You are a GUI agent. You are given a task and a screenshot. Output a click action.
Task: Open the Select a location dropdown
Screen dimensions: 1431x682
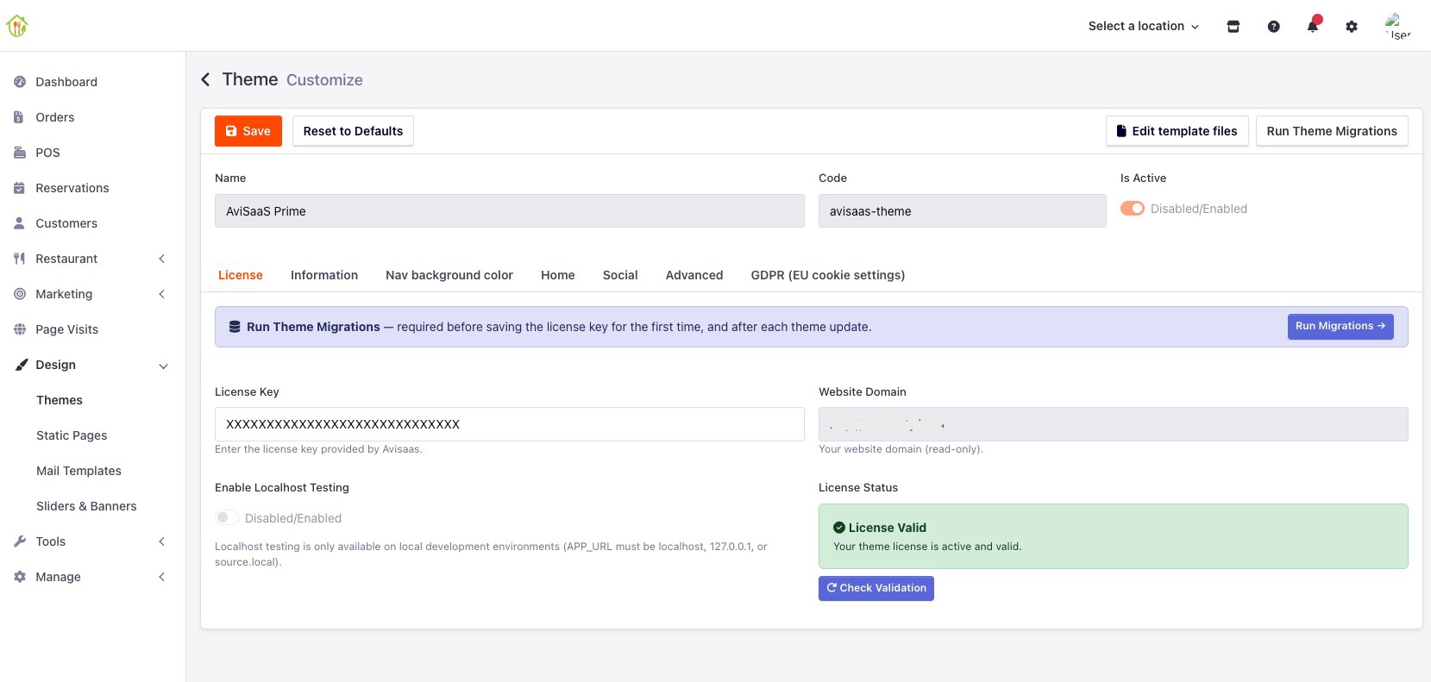(1143, 26)
